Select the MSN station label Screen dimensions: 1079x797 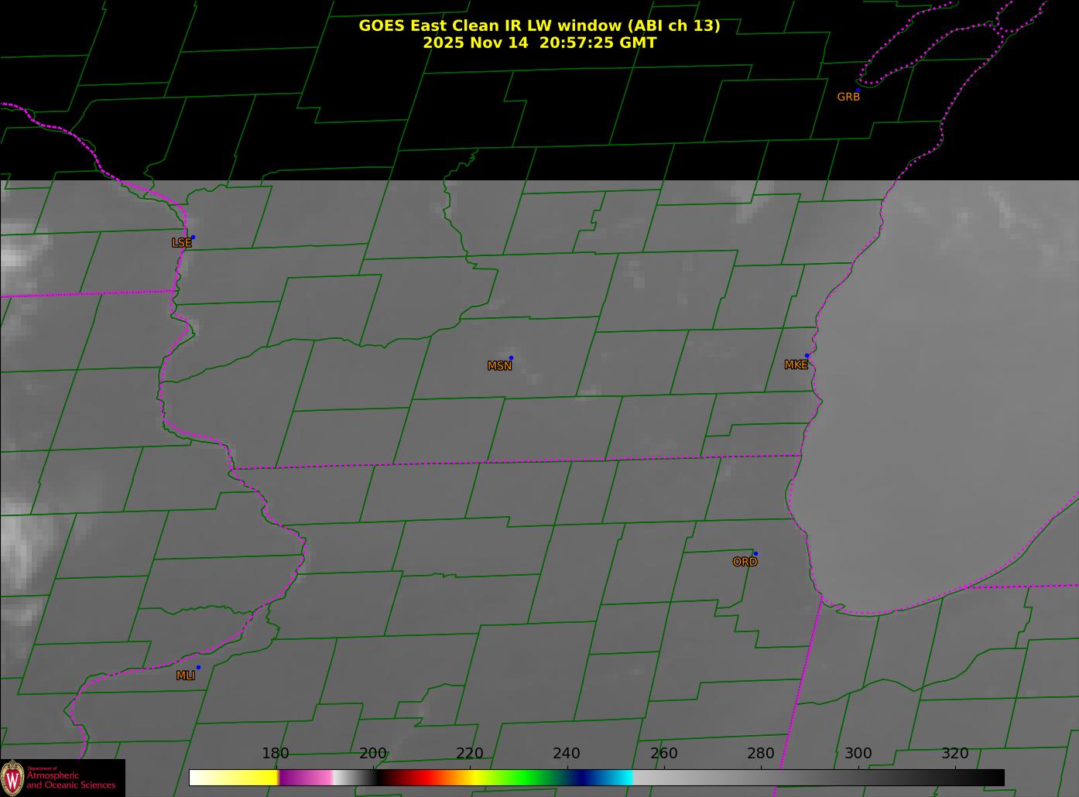pos(499,366)
